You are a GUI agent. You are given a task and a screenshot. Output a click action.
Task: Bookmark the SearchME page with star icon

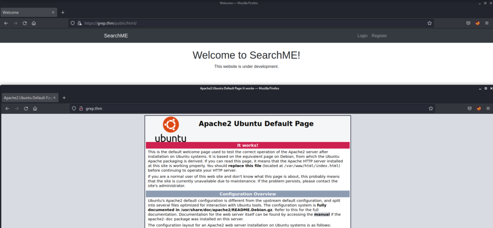(x=429, y=23)
